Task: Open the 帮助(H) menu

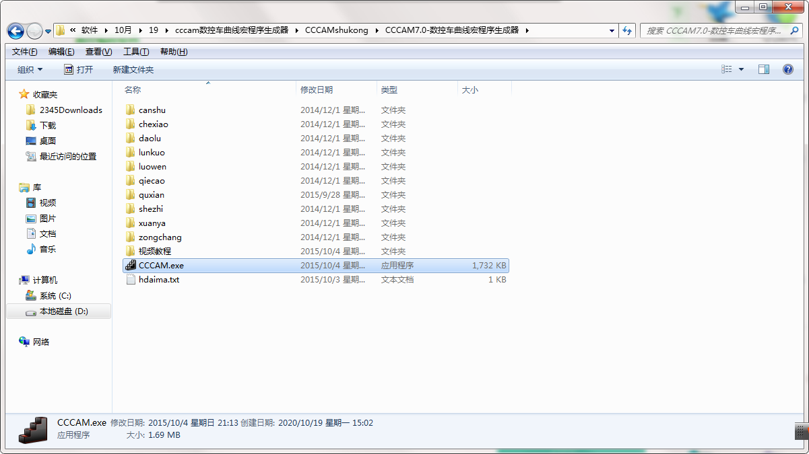Action: pos(174,52)
